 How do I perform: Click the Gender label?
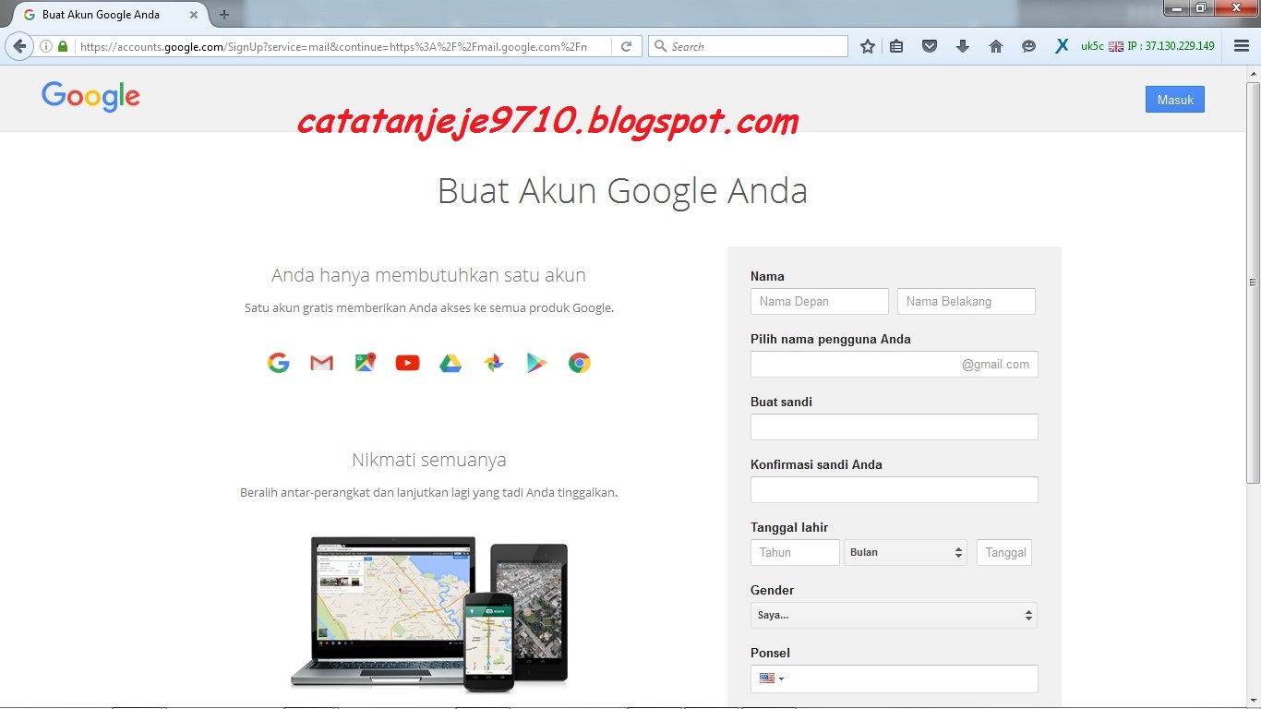tap(772, 590)
